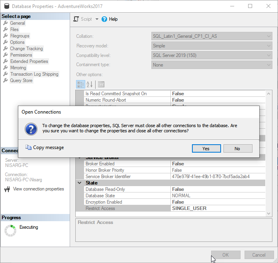Screen dimensions: 278x263
Task: Copy the dialog message text link
Action: pos(49,147)
